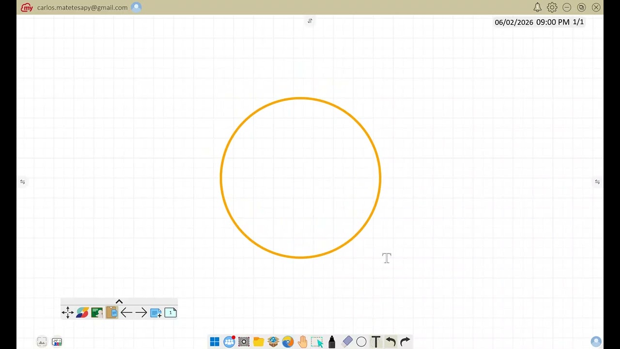Pick the eraser tool

click(347, 342)
